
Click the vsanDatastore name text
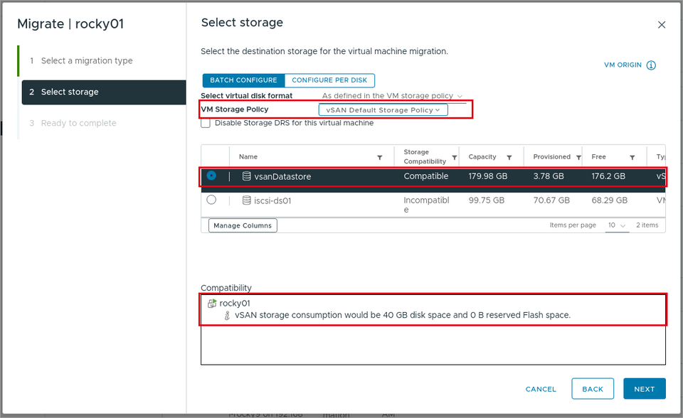tap(282, 176)
